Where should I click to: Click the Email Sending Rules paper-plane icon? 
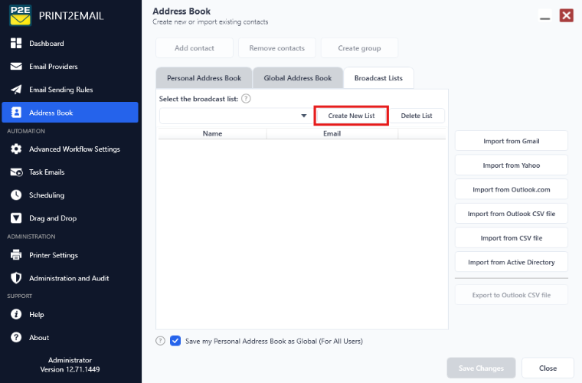pos(16,90)
